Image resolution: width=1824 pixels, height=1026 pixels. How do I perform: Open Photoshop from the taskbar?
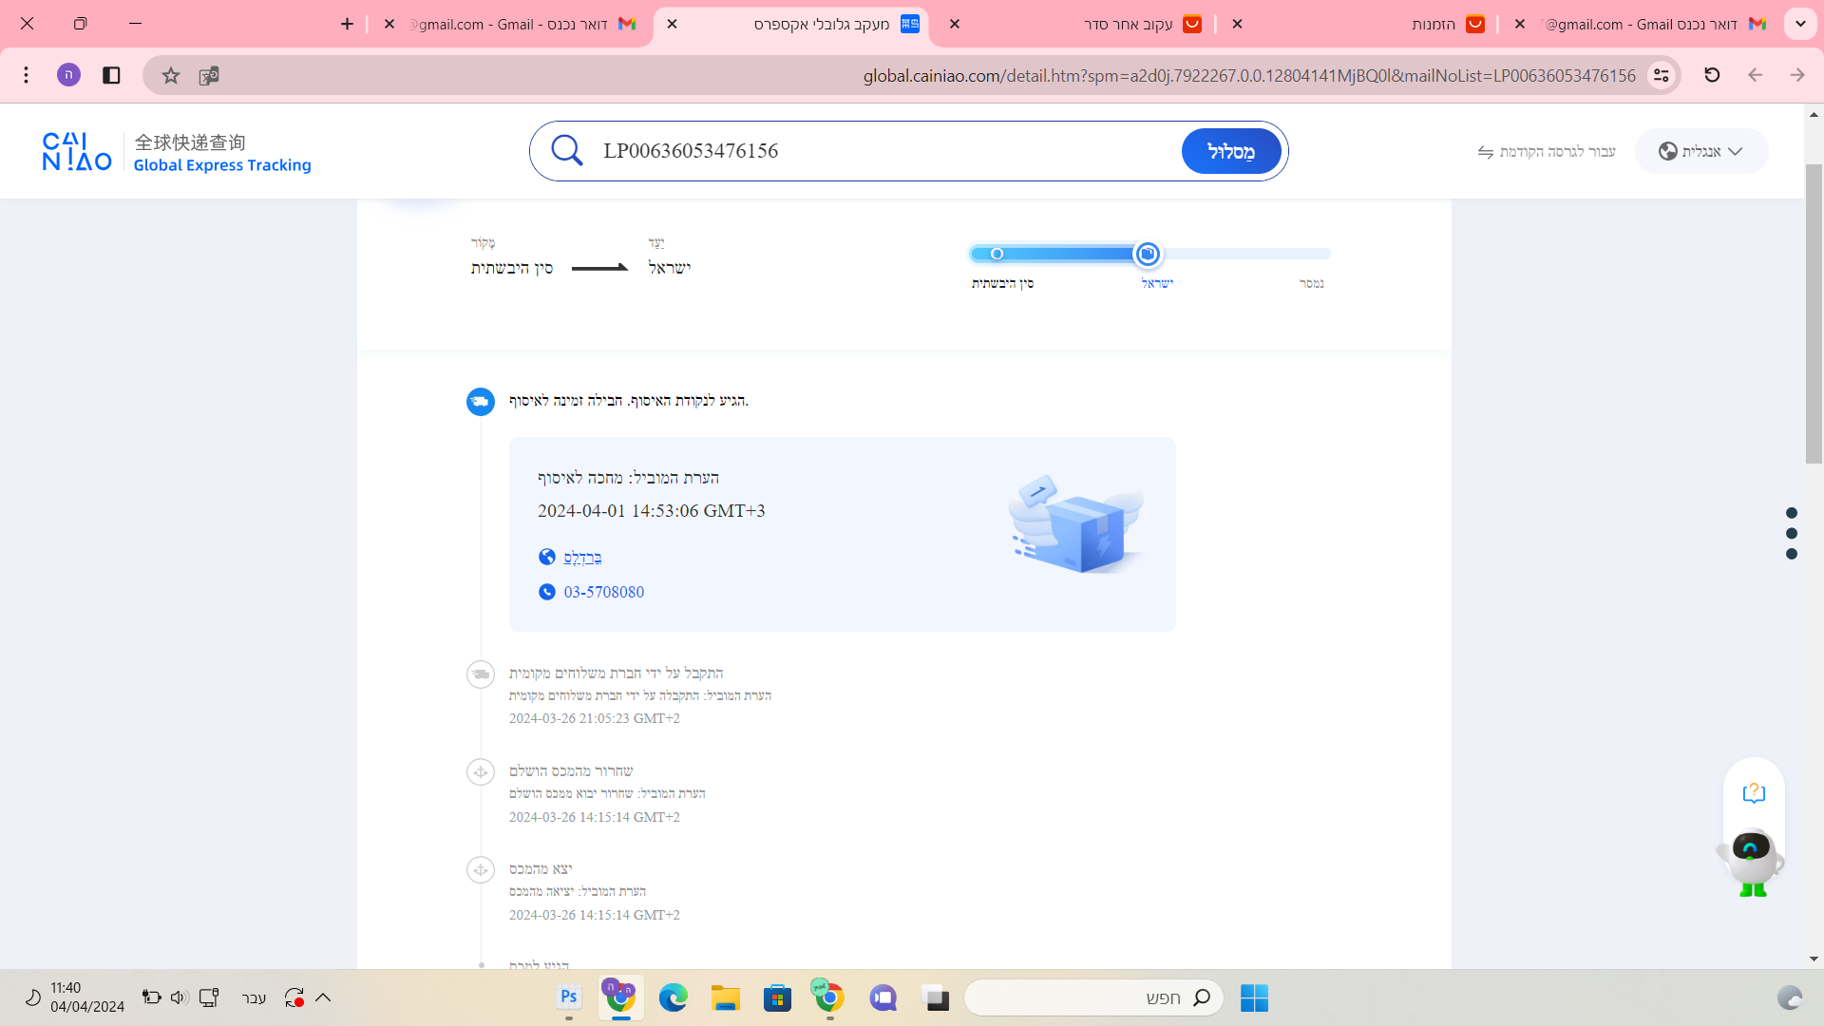568,997
